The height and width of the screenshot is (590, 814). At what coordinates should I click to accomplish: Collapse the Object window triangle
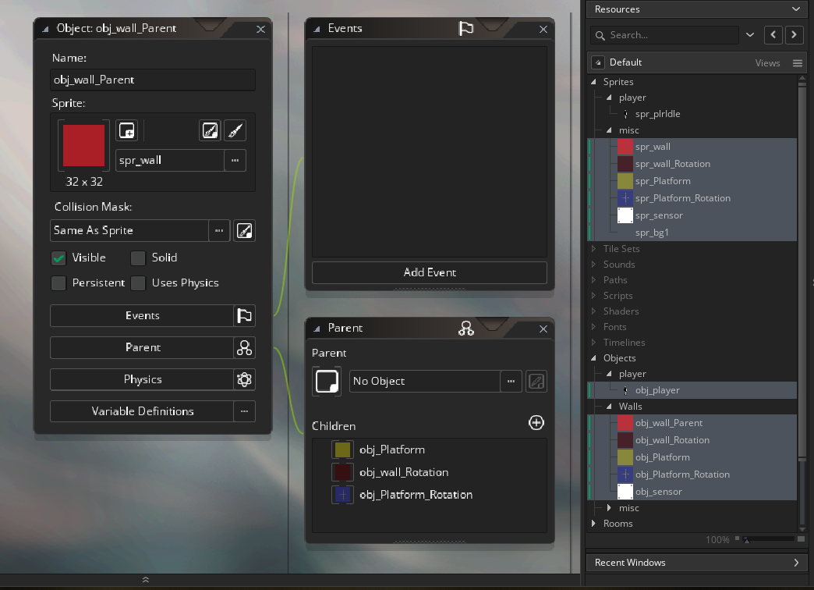click(45, 29)
